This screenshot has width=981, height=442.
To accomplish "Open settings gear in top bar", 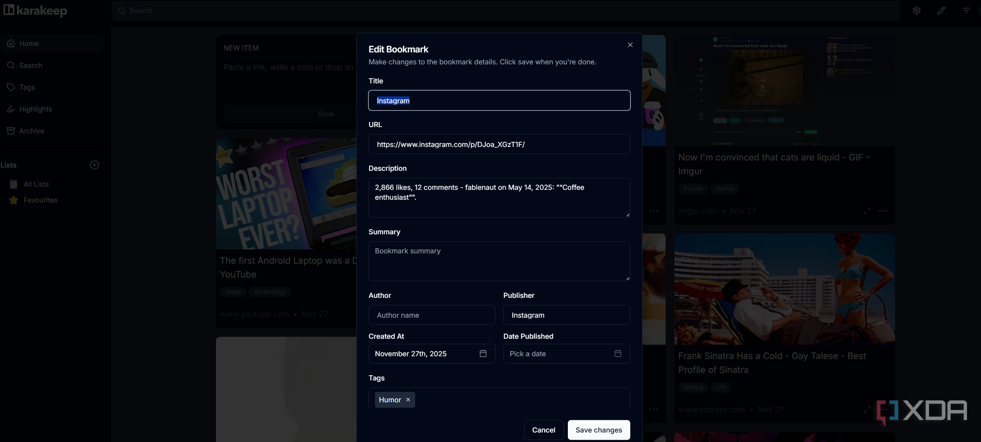I will click(x=917, y=11).
